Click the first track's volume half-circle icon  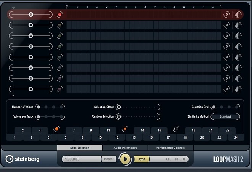click(238, 14)
